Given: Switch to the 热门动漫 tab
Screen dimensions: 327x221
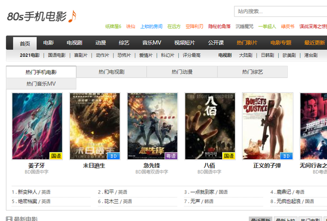Looking at the screenshot, I should tap(182, 72).
